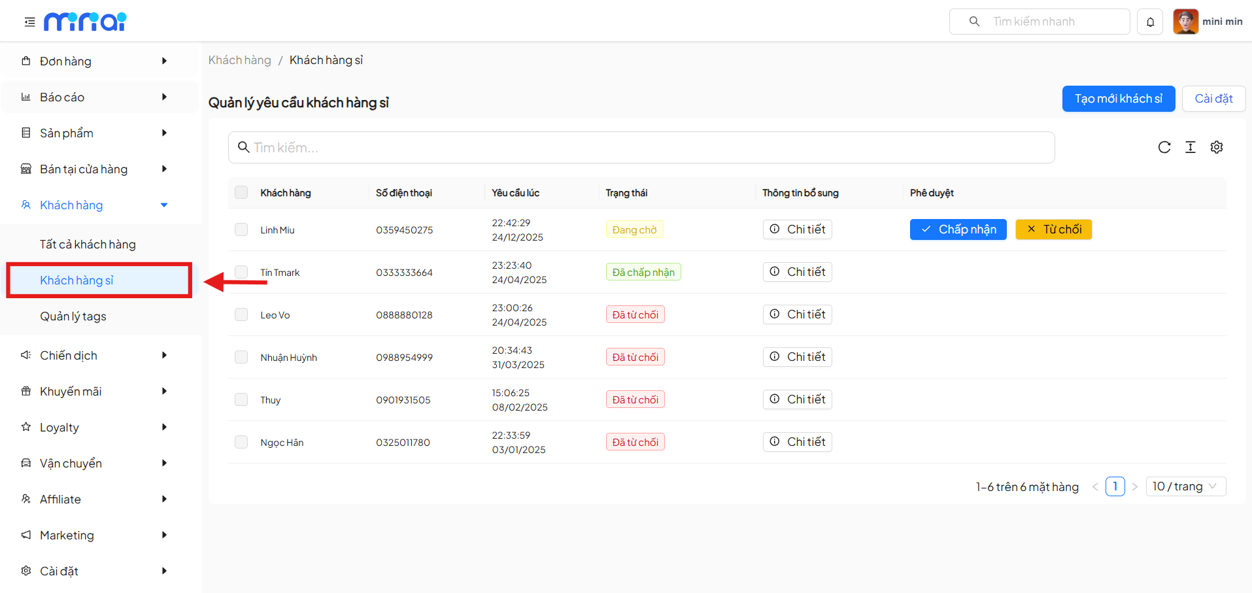Open table column settings gear icon
1252x593 pixels.
(x=1216, y=147)
